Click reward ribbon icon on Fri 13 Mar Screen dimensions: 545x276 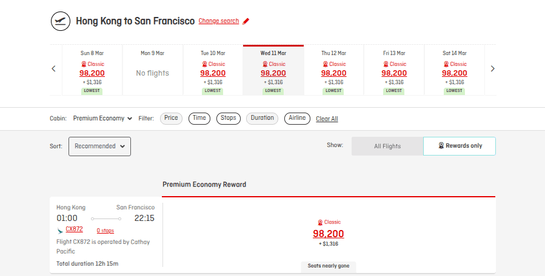coord(386,64)
